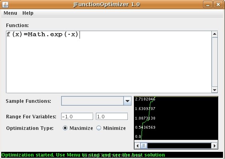The height and width of the screenshot is (159, 225).
Task: Click the 1.6309707 graph axis value
Action: point(145,109)
